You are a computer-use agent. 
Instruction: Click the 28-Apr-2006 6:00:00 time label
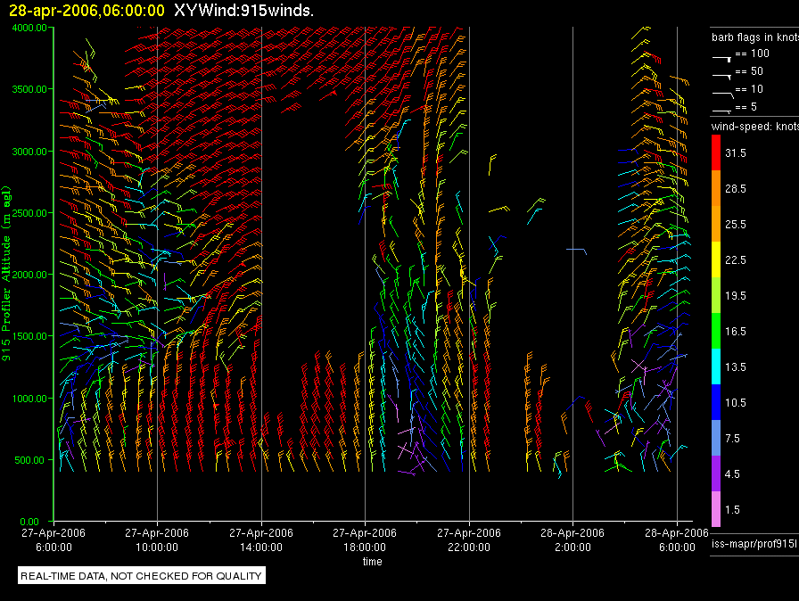(677, 539)
